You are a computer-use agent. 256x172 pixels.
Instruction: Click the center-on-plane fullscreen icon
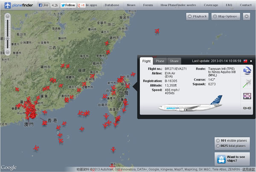point(247,96)
